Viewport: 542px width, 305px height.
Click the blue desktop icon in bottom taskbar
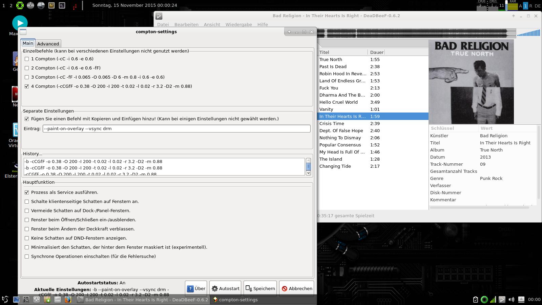coord(16,300)
